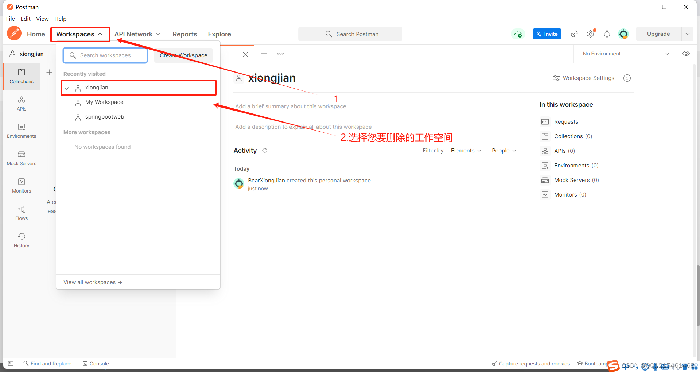Open the Environments sidebar panel
Viewport: 700px width, 372px height.
(x=22, y=131)
